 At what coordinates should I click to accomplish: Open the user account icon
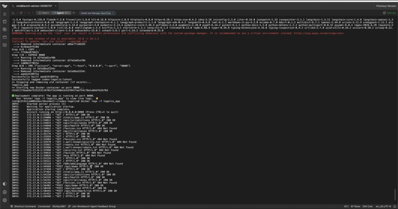tap(4, 192)
